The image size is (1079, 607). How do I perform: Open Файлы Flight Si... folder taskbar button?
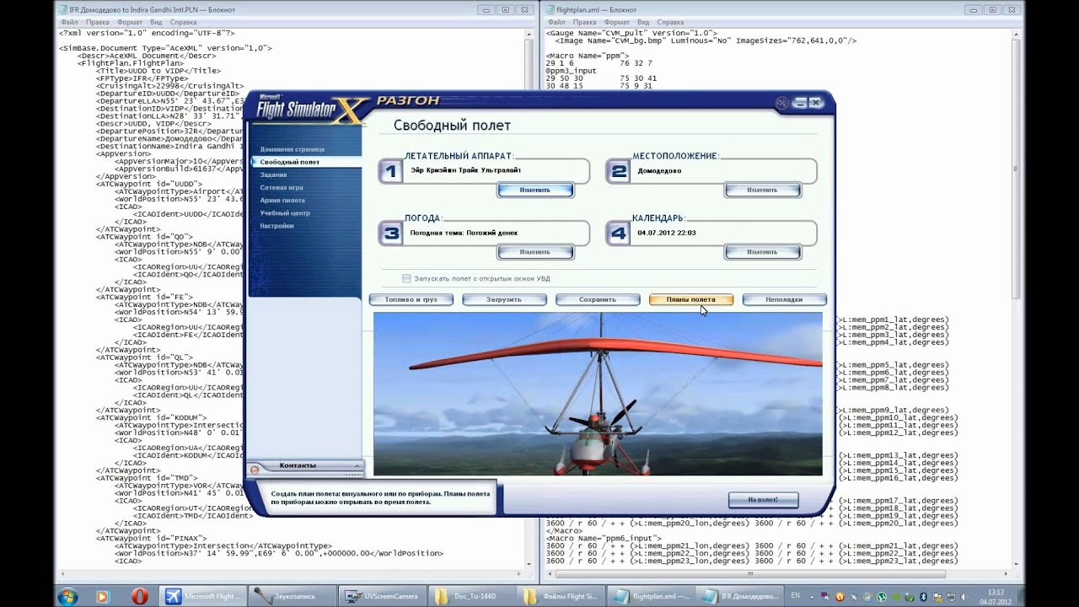(x=560, y=596)
